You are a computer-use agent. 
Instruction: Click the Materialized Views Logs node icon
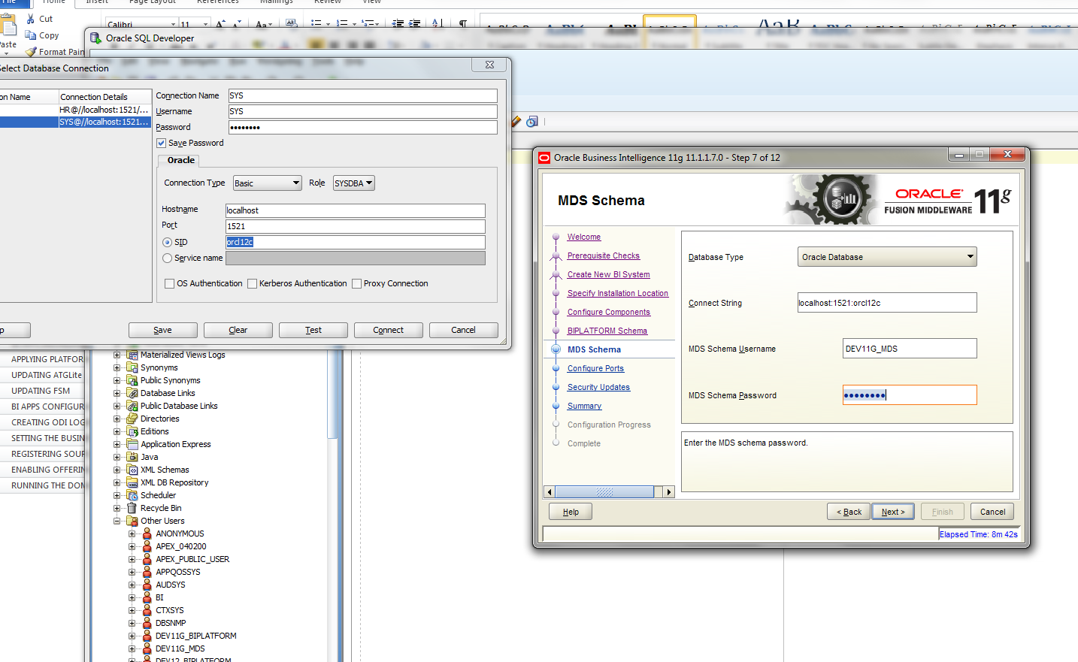(132, 355)
